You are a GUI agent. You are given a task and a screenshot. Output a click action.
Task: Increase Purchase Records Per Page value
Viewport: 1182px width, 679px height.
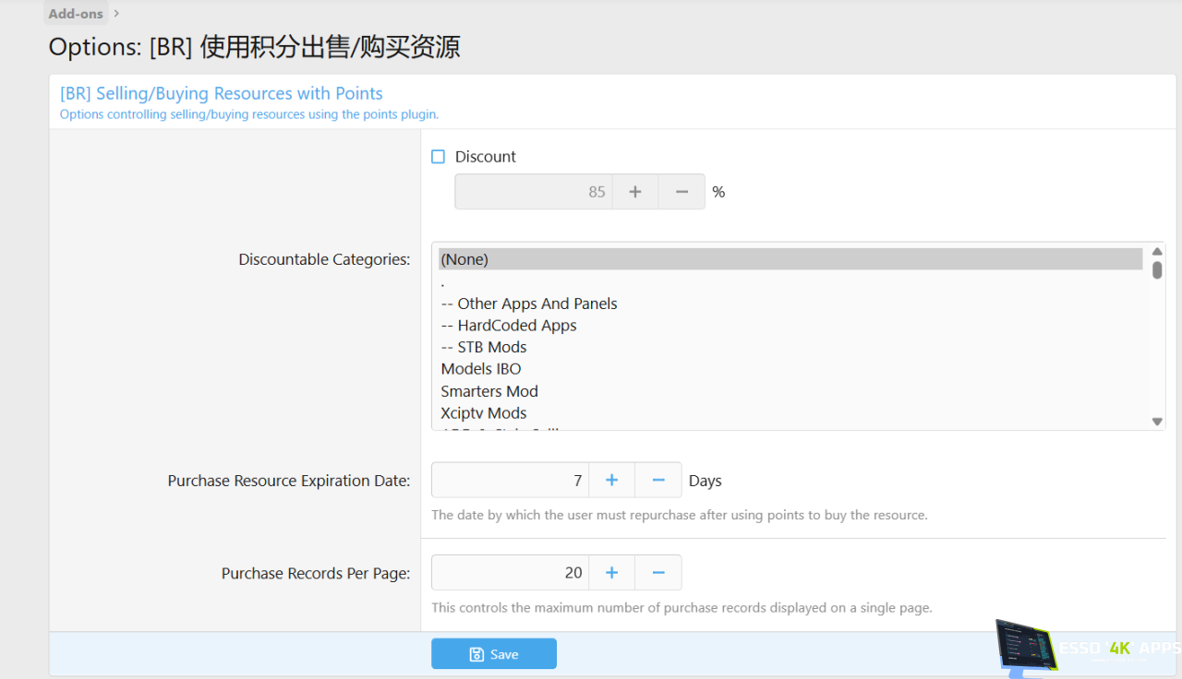coord(611,573)
